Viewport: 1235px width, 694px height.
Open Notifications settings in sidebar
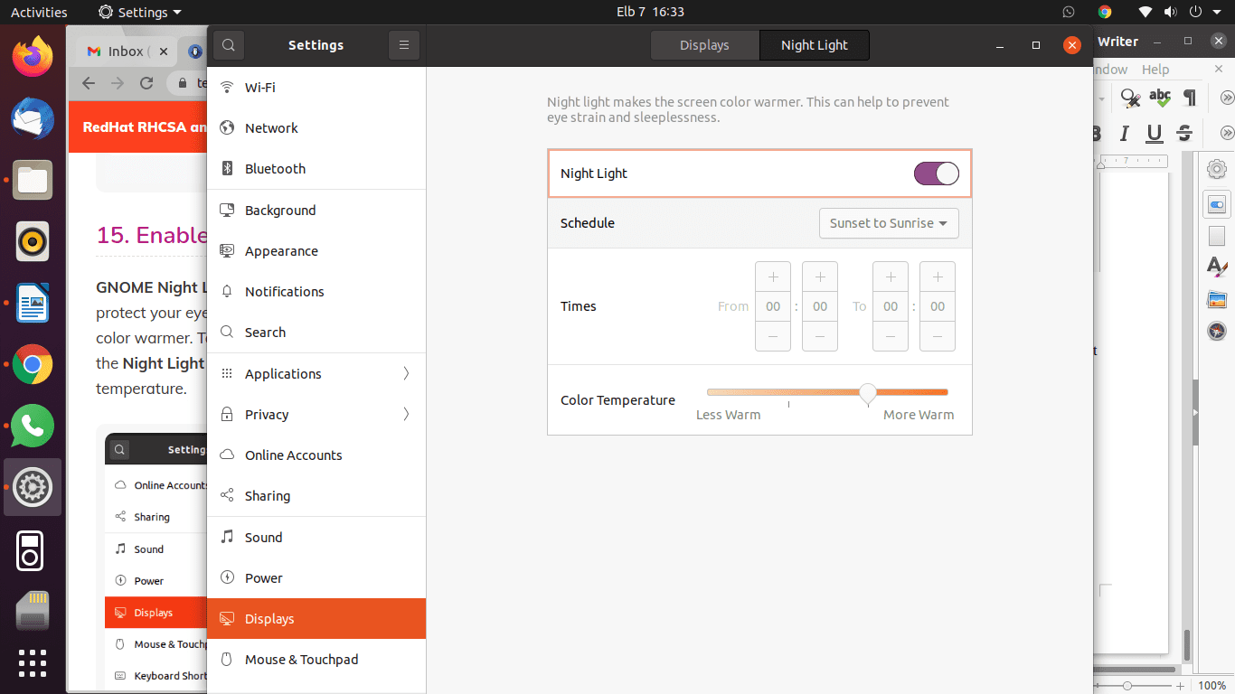pos(316,292)
